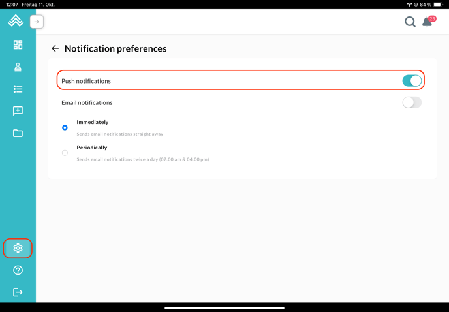Open the task list icon
This screenshot has height=312, width=449.
coord(18,89)
